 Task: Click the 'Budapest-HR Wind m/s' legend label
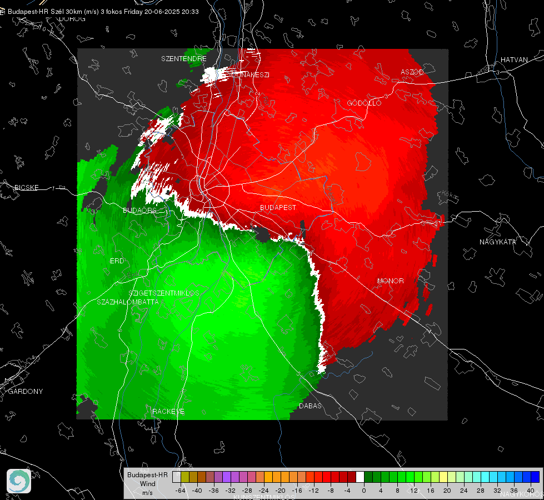147,484
